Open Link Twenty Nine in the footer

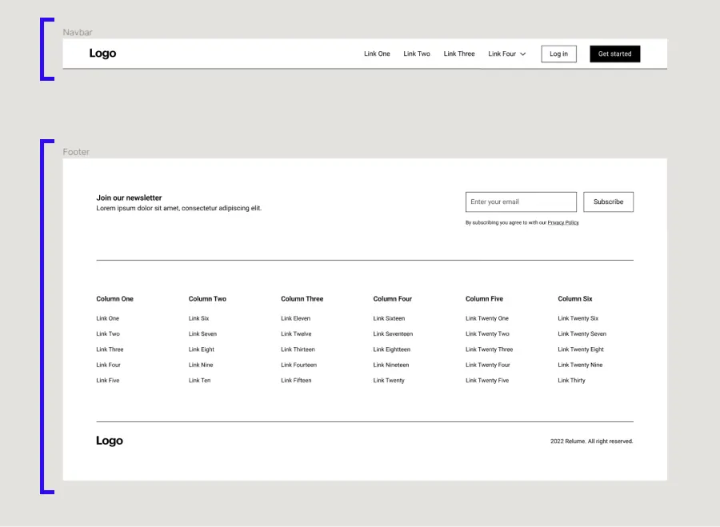580,365
